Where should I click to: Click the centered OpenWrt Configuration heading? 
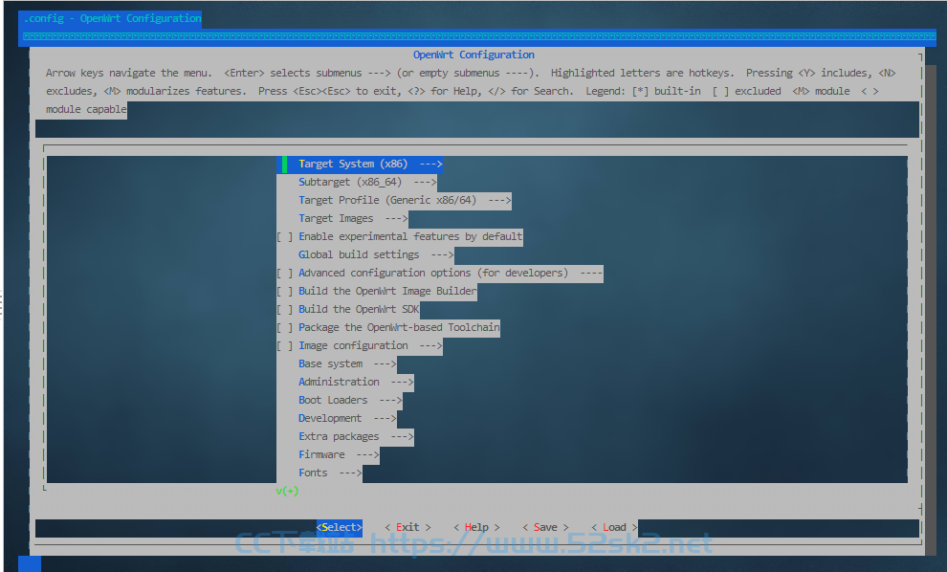point(473,55)
